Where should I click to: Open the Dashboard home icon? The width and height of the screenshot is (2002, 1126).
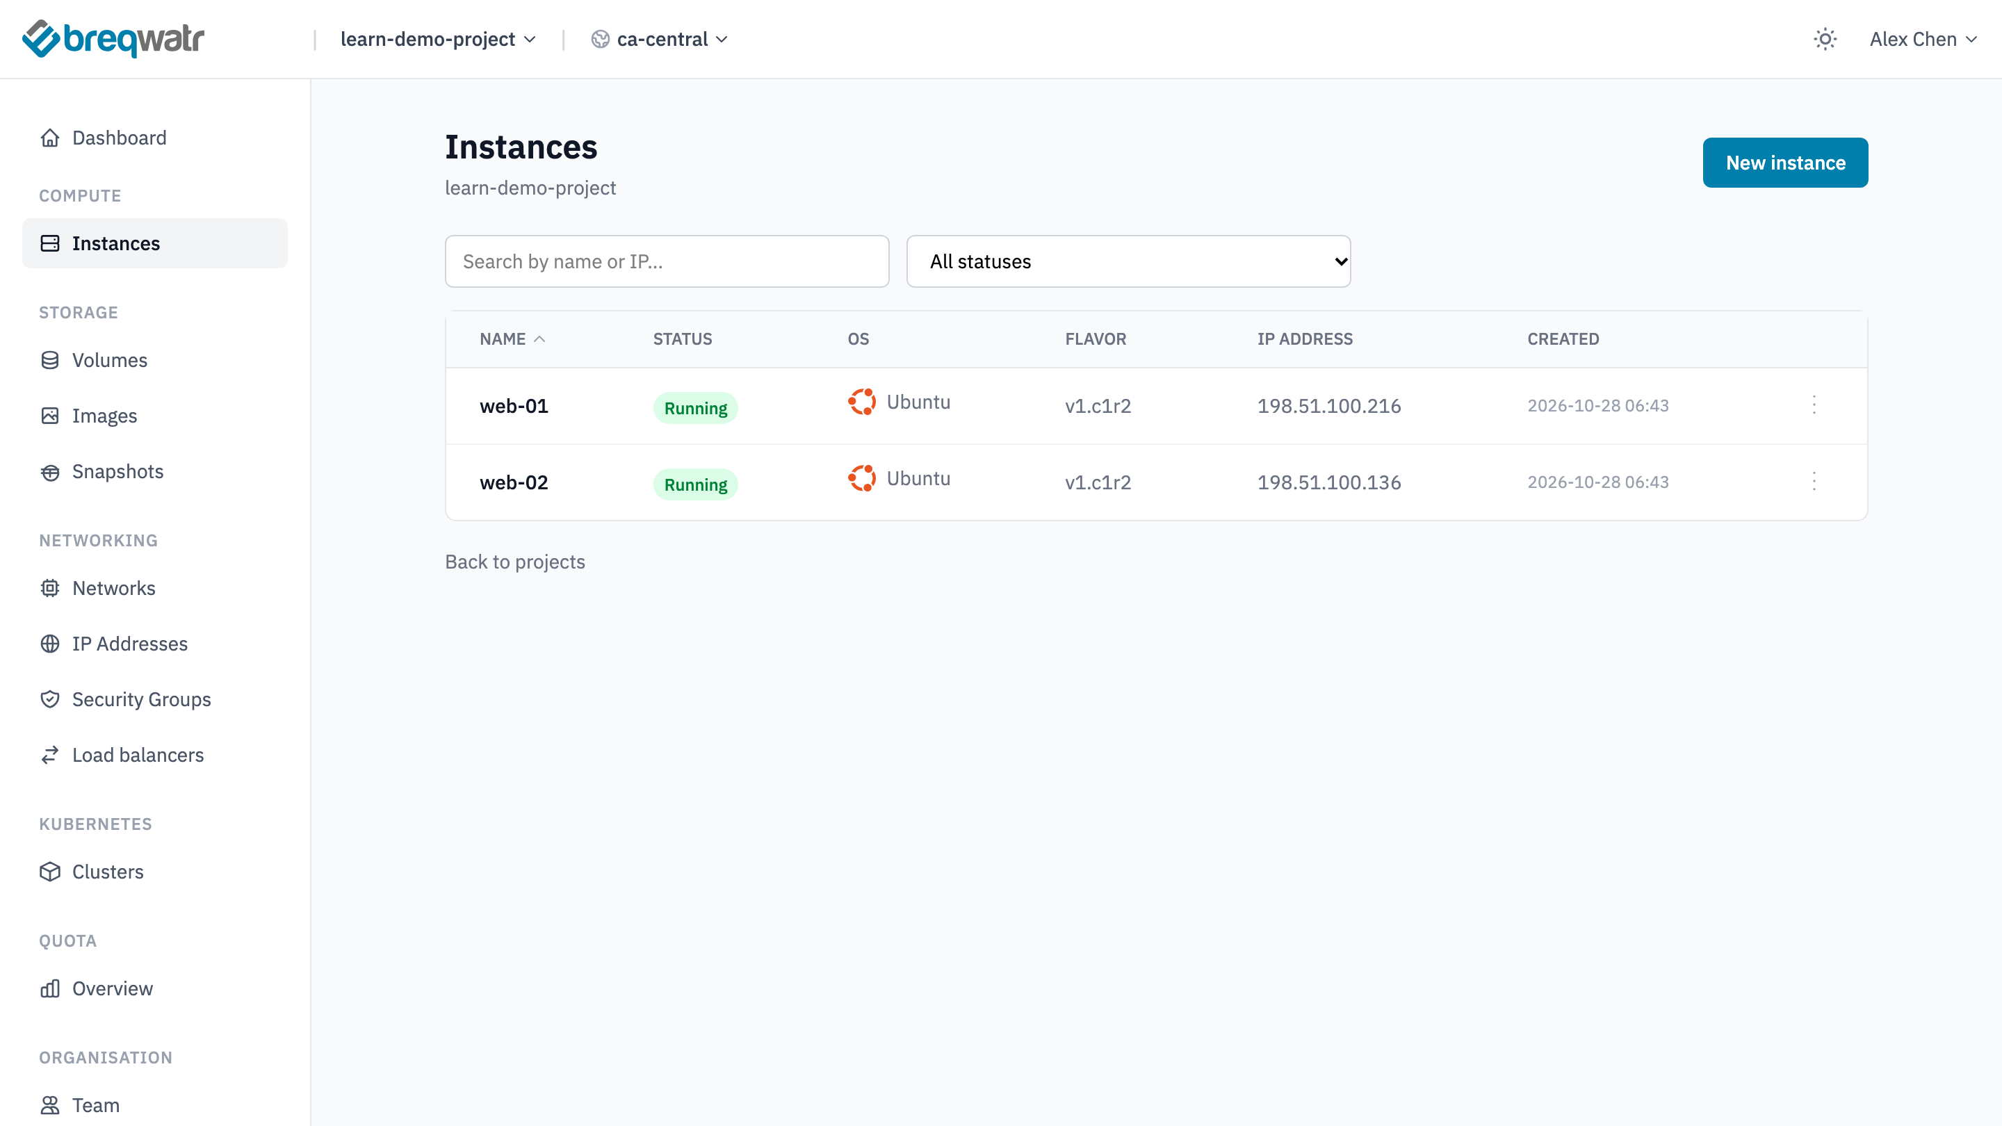(50, 138)
